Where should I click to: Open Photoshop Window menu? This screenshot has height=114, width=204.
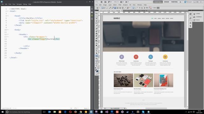pyautogui.click(x=140, y=5)
